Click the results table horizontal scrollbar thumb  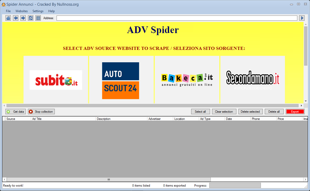109,179
